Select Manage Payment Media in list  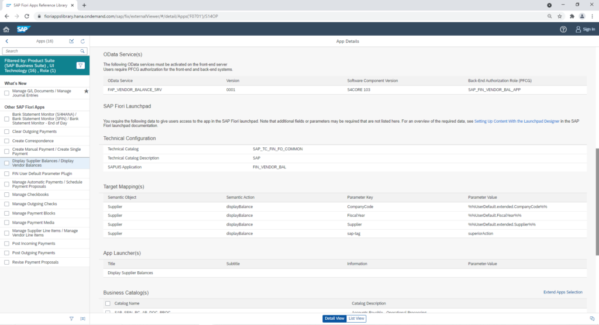[x=33, y=223]
